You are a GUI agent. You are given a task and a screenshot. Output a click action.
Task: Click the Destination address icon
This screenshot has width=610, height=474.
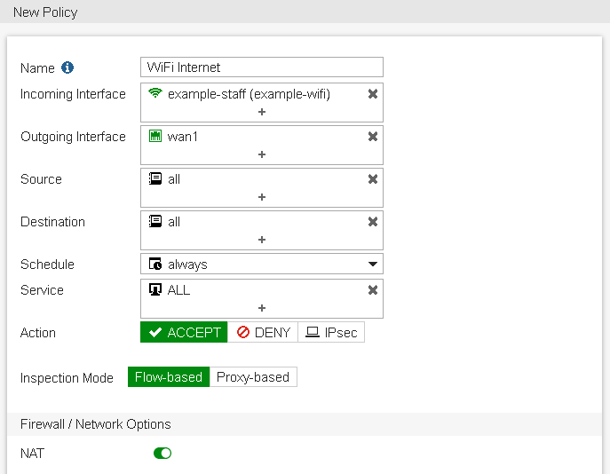pos(155,222)
